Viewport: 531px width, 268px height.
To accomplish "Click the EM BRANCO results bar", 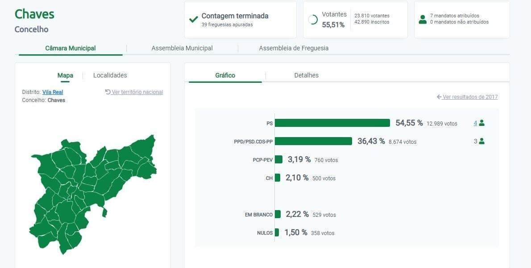I will click(278, 214).
